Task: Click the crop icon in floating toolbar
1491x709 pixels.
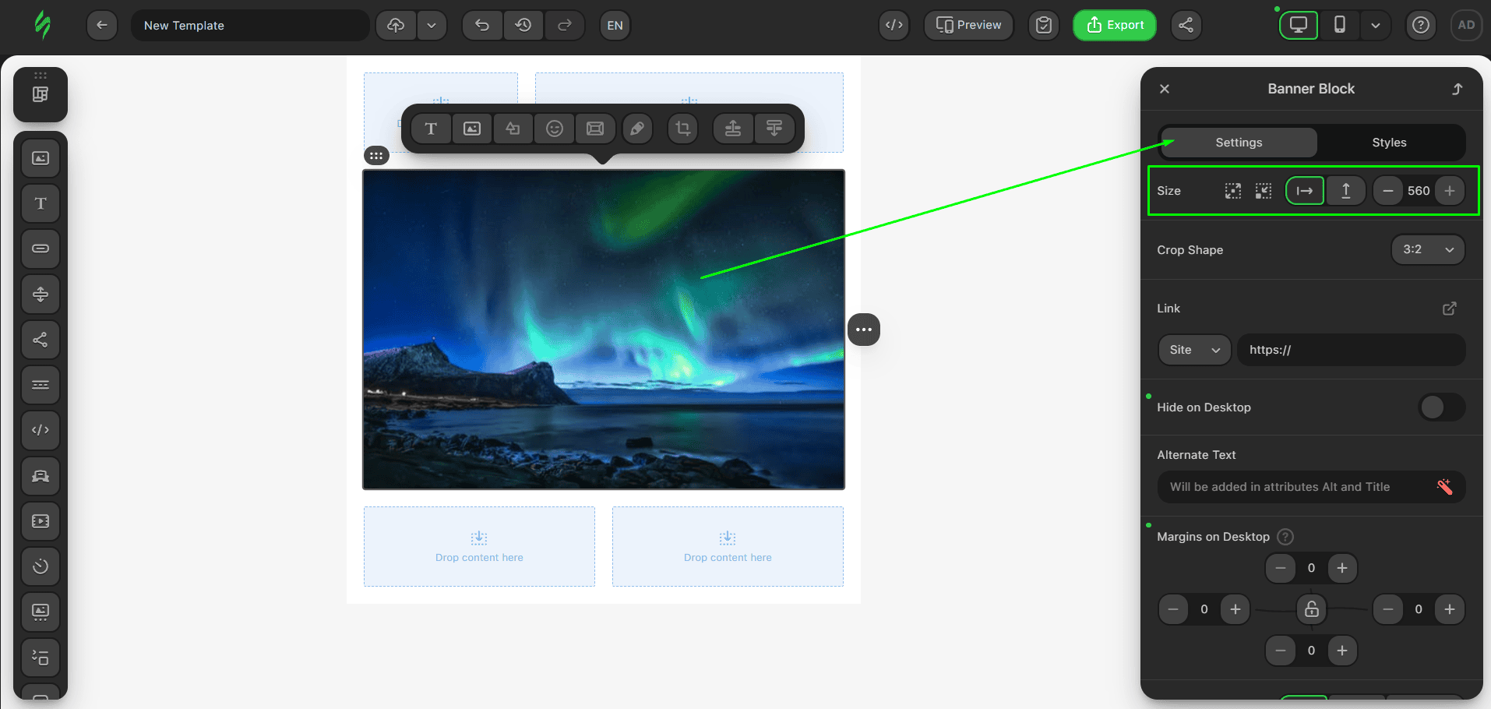Action: tap(683, 129)
